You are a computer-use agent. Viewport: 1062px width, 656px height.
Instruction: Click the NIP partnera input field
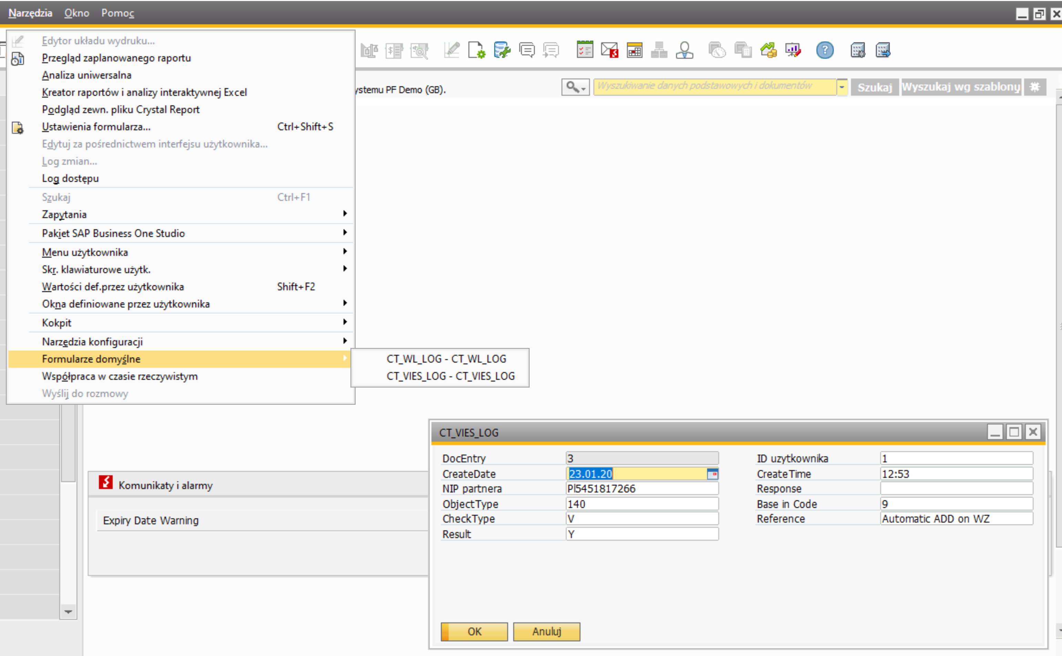[x=642, y=488]
